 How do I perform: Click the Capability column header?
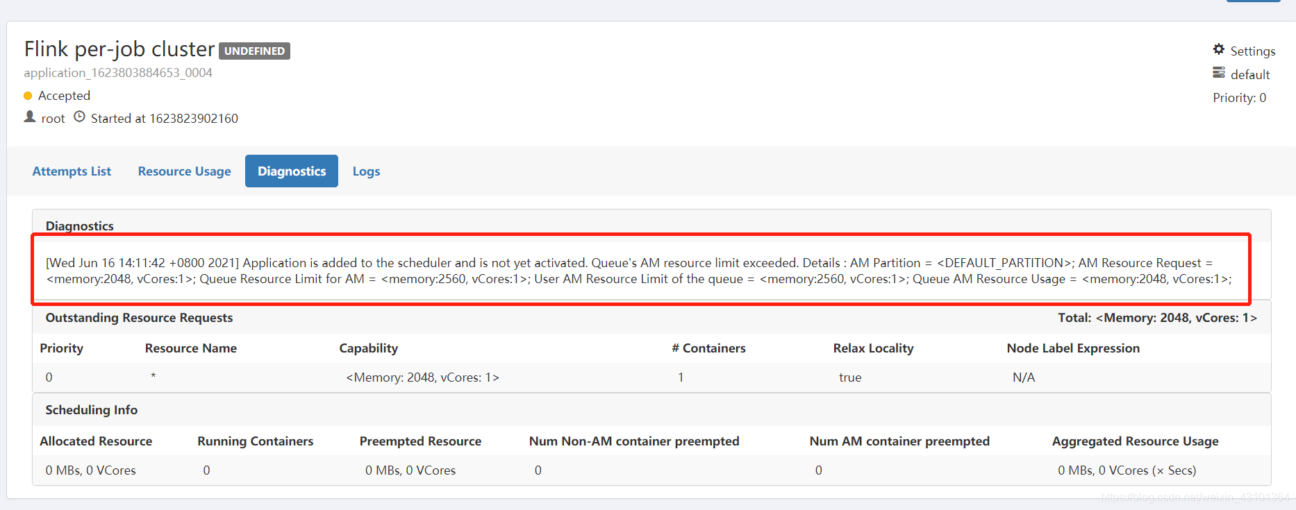pyautogui.click(x=368, y=348)
